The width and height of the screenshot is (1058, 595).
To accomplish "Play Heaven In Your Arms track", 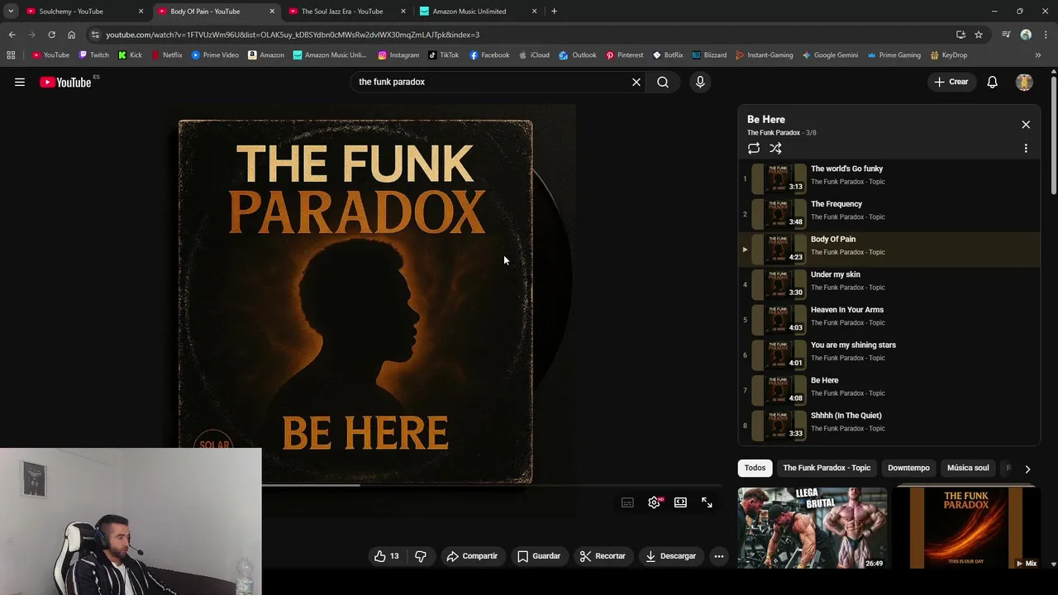I will point(889,319).
